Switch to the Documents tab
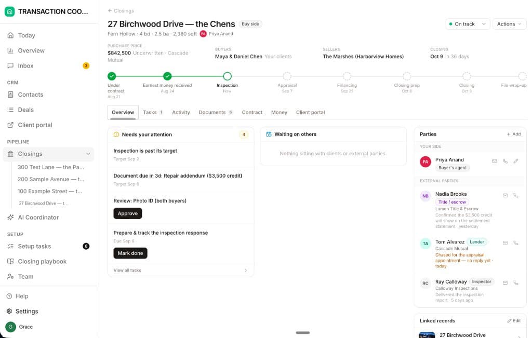The width and height of the screenshot is (532, 338). click(x=216, y=112)
